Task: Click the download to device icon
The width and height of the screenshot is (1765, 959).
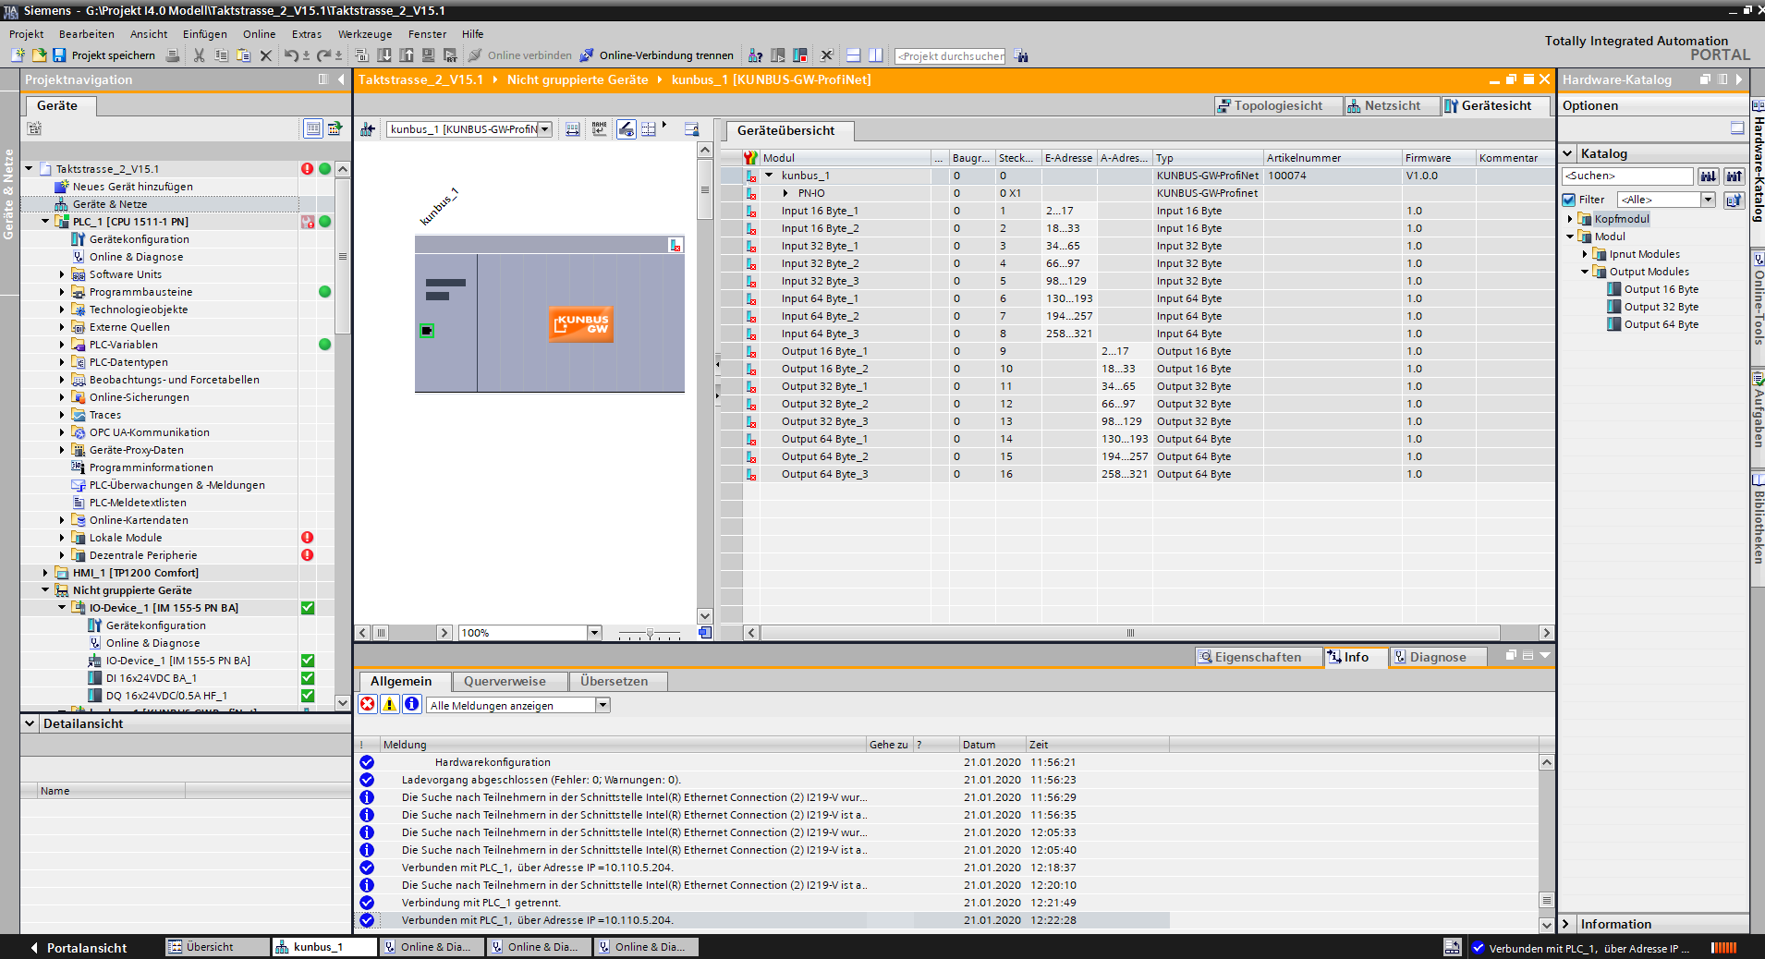Action: (384, 55)
